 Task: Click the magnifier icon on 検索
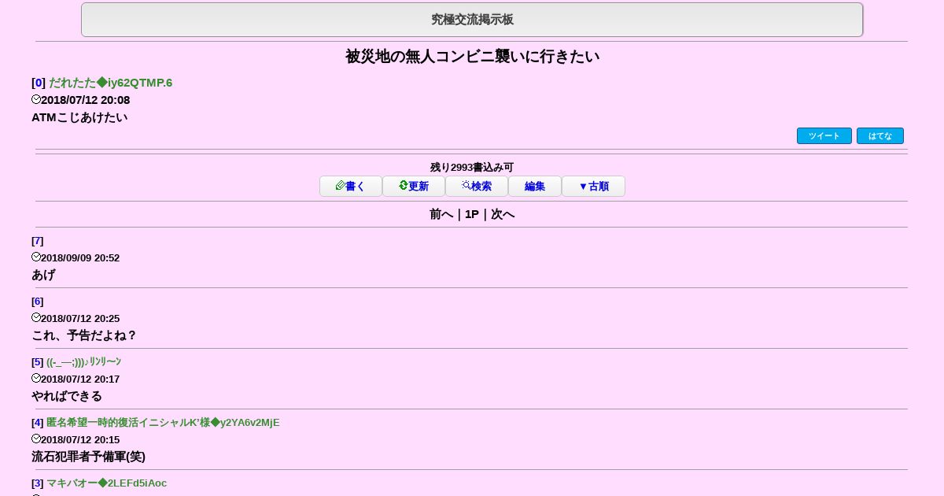tap(466, 186)
